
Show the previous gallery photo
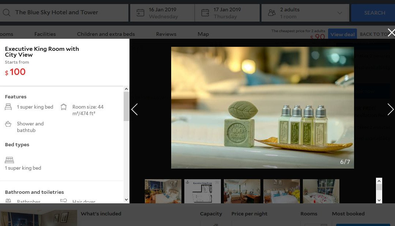pyautogui.click(x=135, y=109)
